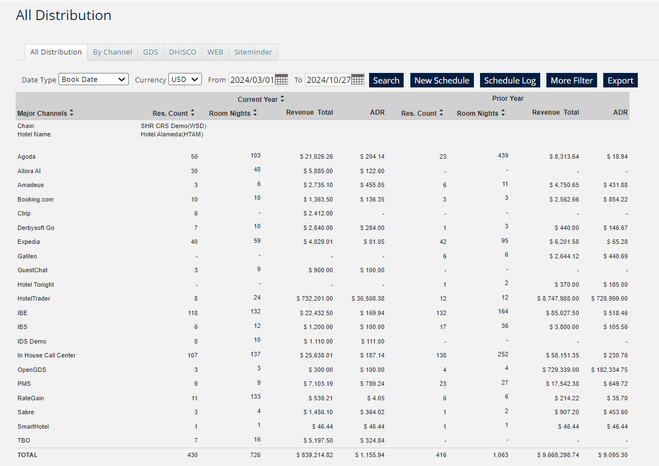This screenshot has width=659, height=466.
Task: Sort by Major Channels arrows
Action: 72,113
